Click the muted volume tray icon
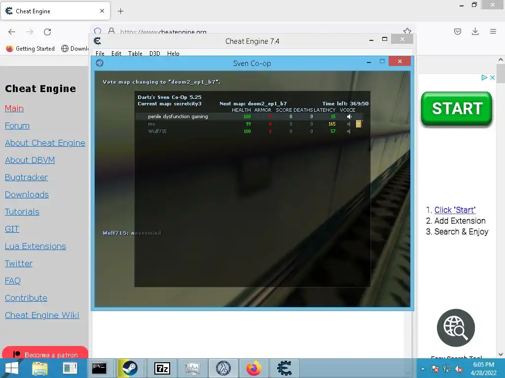The image size is (505, 378). click(x=458, y=369)
